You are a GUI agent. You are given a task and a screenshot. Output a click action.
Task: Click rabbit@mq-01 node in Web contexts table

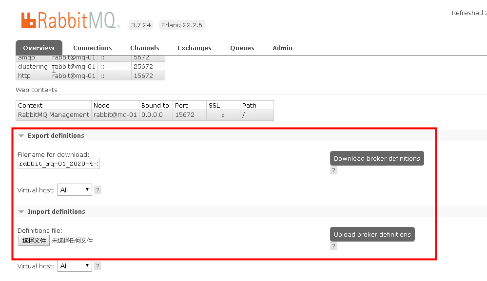115,115
